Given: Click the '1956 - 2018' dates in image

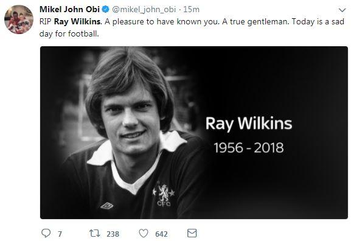Looking at the screenshot, I should pos(249,148).
